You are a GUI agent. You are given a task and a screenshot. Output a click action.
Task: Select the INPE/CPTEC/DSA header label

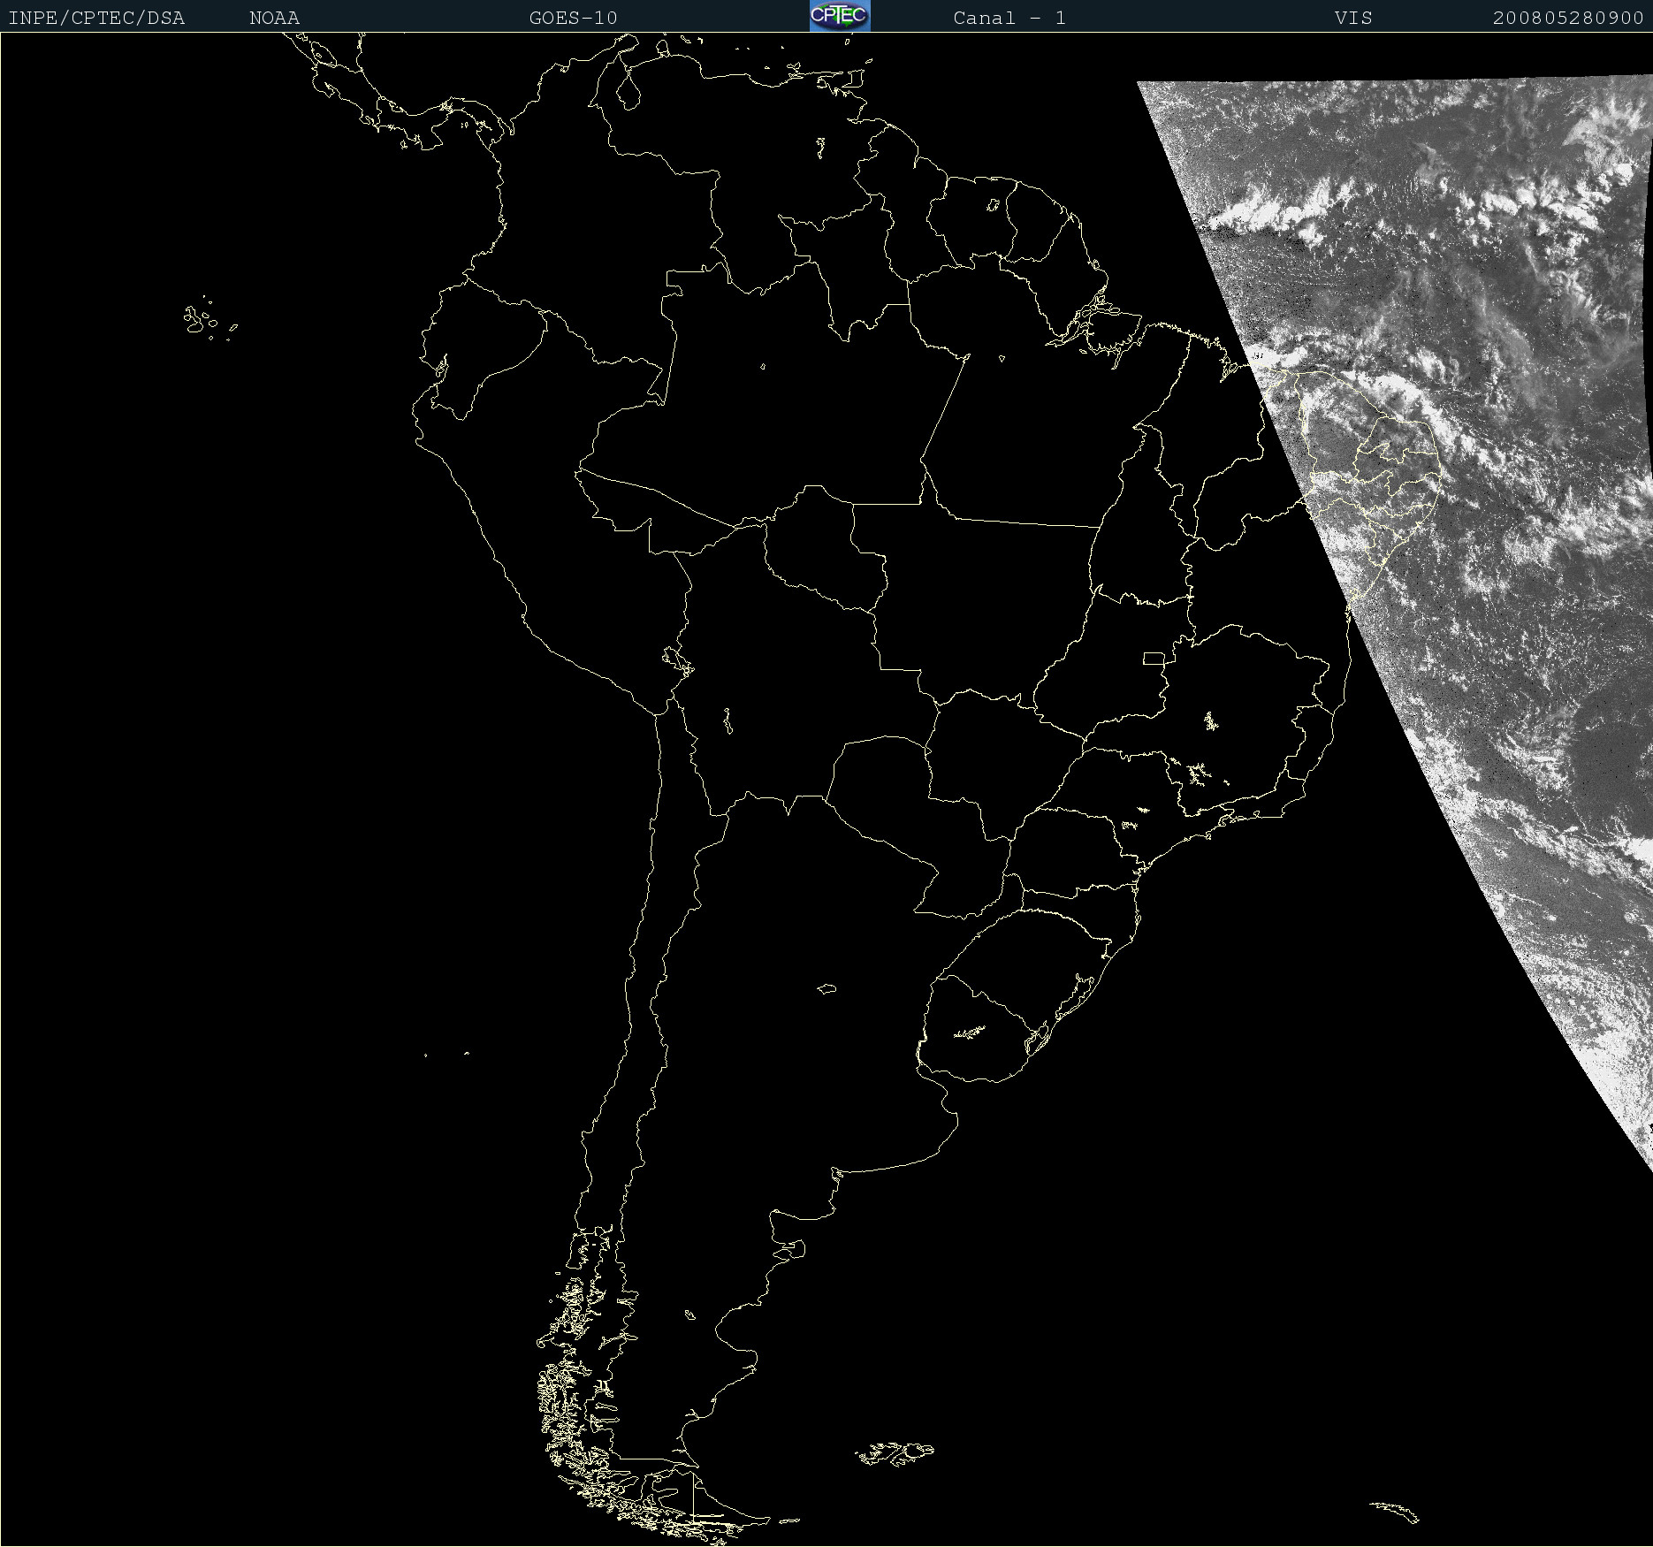click(96, 18)
